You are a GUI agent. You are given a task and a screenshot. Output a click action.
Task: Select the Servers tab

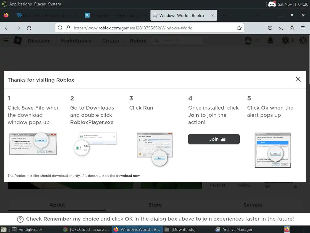253,205
